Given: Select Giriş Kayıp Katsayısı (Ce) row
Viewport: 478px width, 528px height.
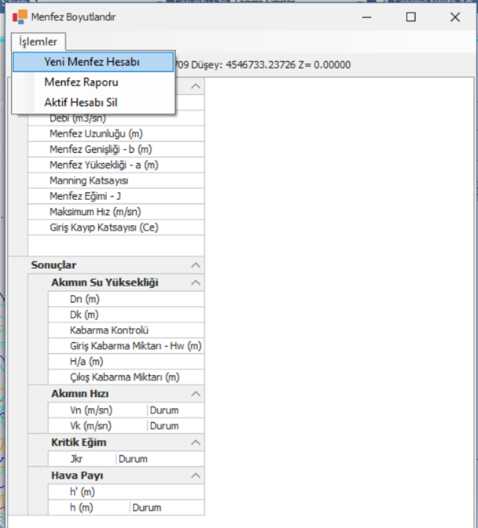Looking at the screenshot, I should [116, 228].
